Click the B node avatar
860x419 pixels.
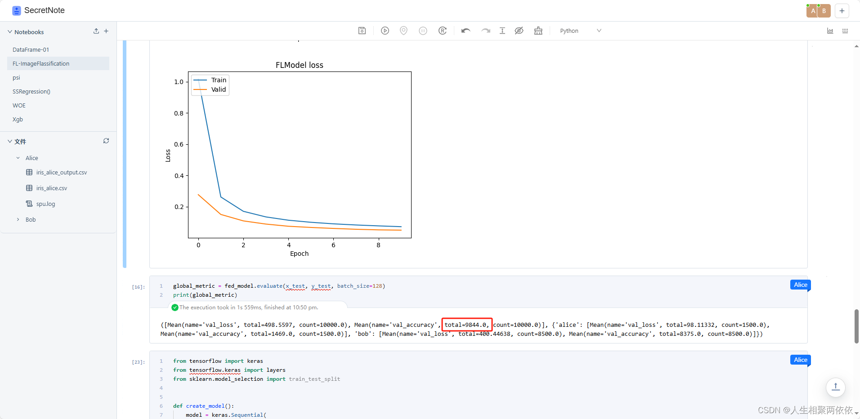(x=824, y=11)
